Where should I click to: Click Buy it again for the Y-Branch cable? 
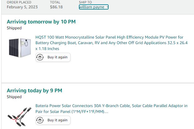click(x=53, y=120)
